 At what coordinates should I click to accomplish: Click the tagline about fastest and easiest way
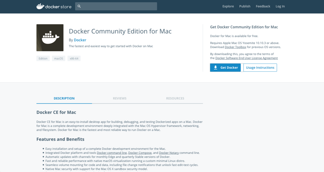pyautogui.click(x=111, y=46)
